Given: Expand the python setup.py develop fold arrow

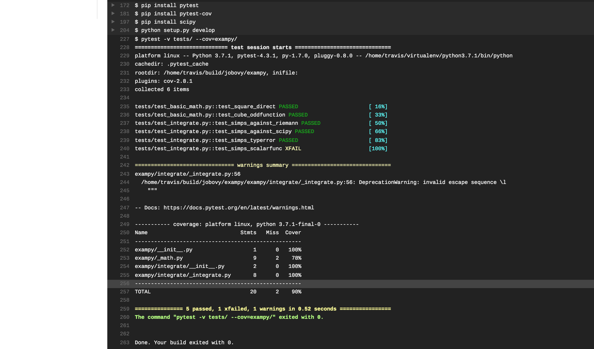Looking at the screenshot, I should tap(113, 30).
